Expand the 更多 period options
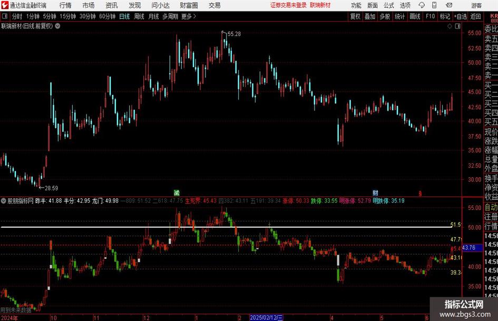 coord(189,16)
